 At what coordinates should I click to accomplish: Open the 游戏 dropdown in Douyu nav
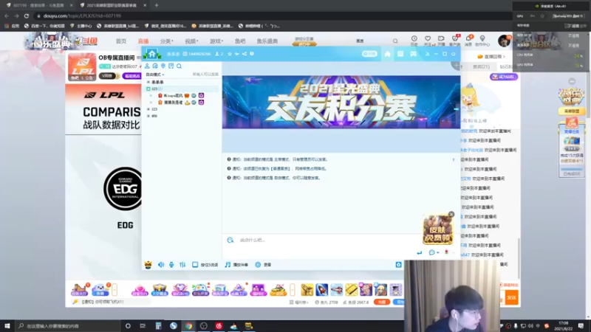tap(216, 41)
